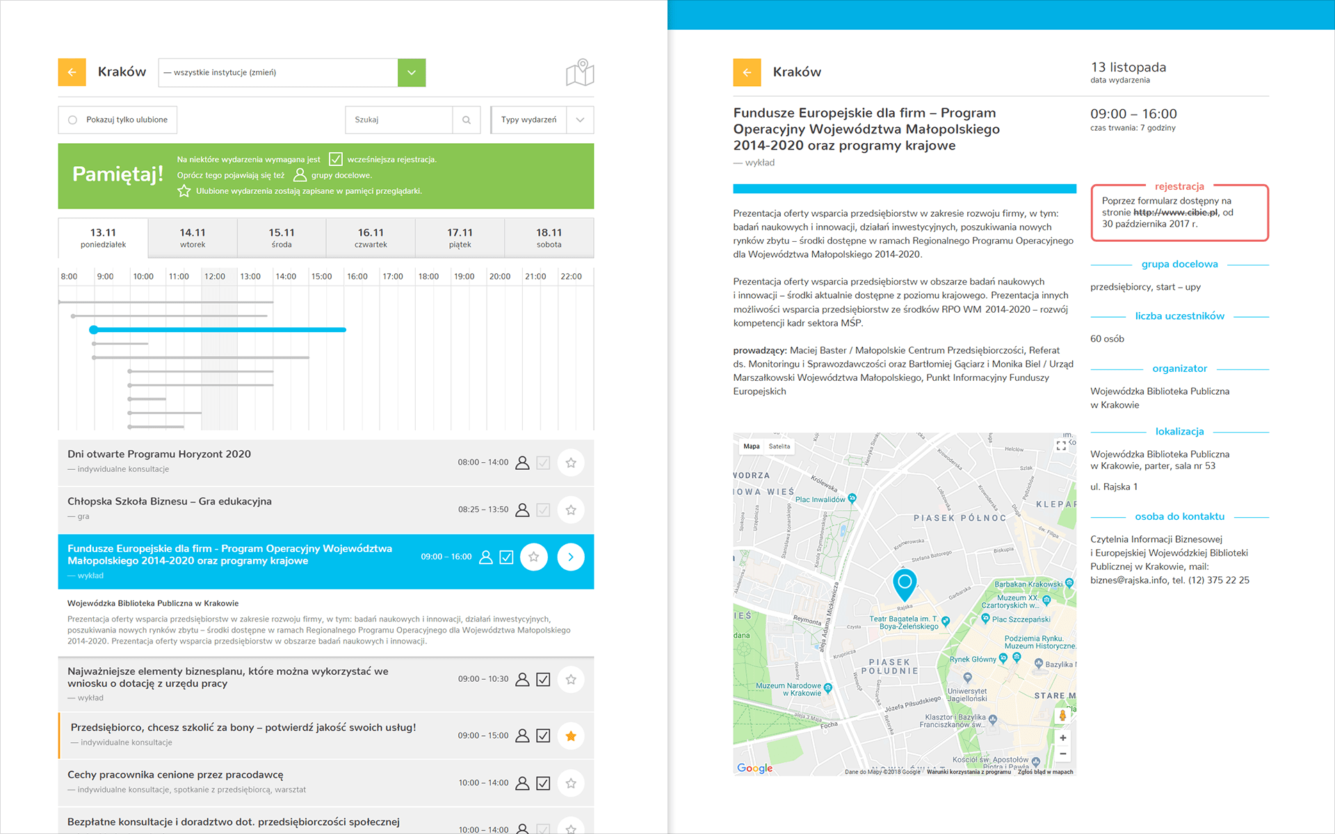Click the blue highlighted timeline bar
This screenshot has height=834, width=1335.
(219, 329)
